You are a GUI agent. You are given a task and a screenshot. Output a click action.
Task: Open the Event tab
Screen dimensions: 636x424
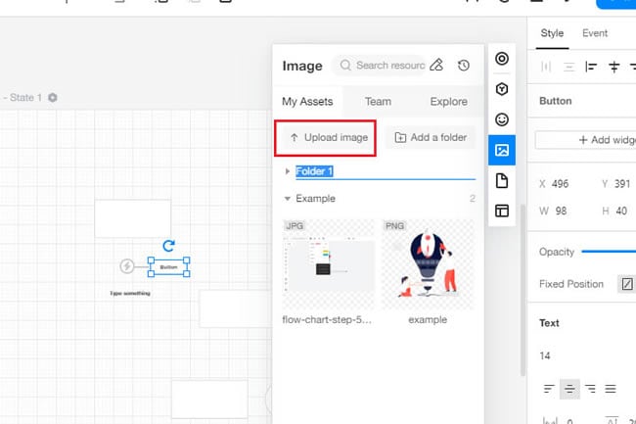point(595,33)
